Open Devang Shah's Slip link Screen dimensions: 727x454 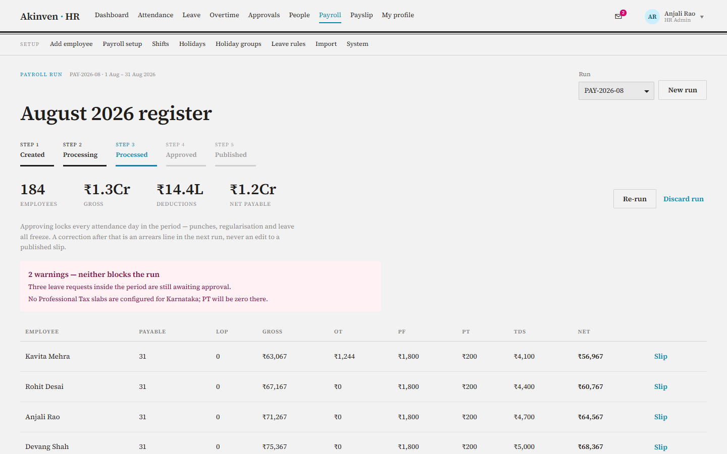click(x=661, y=447)
